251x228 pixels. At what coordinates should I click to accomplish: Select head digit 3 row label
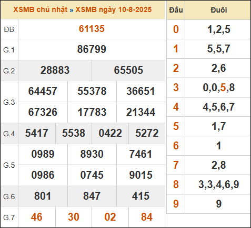coord(176,88)
